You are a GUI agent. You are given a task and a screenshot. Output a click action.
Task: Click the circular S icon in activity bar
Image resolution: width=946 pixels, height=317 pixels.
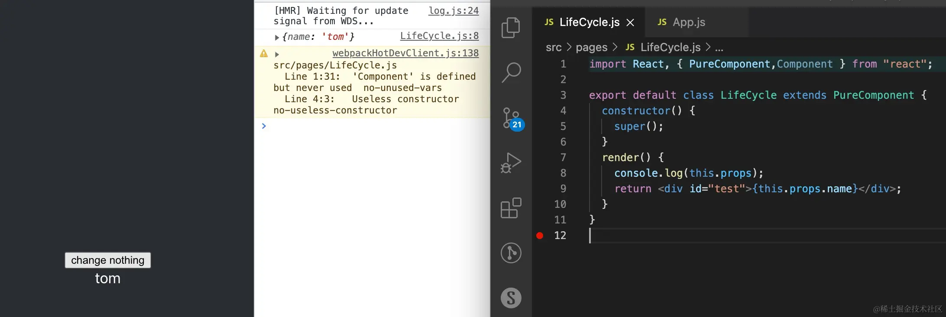coord(511,298)
